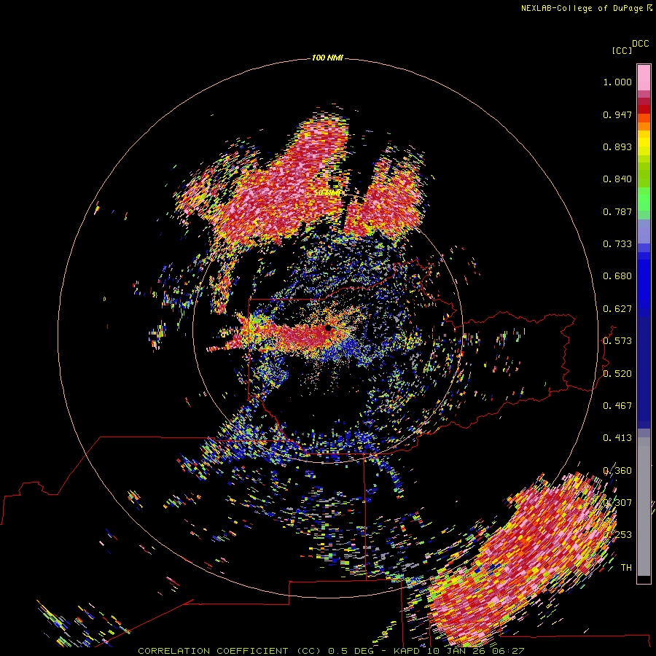Select the 0.413 legend value
Screen dimensions: 656x656
pyautogui.click(x=617, y=438)
